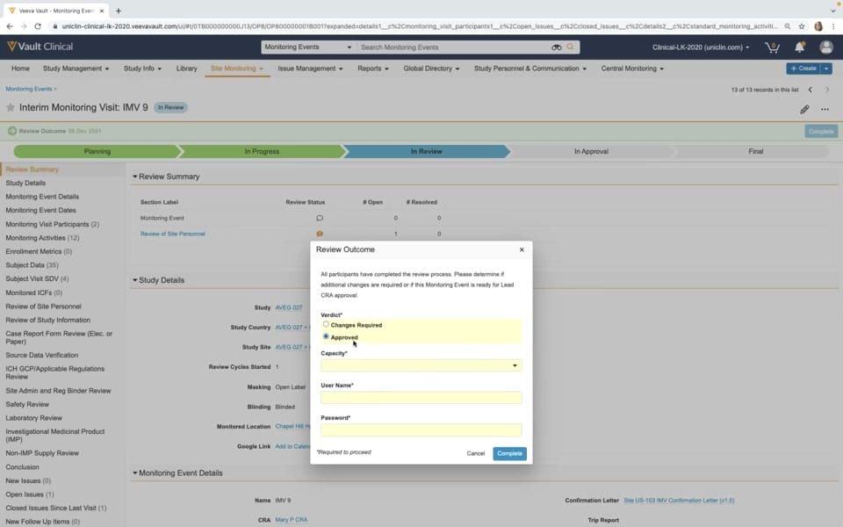
Task: Open the Issue Management menu
Action: 310,69
